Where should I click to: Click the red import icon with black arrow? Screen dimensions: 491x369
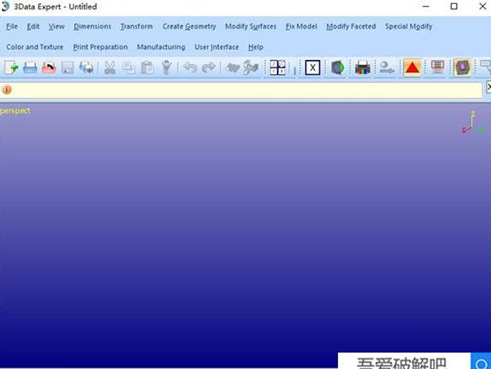point(49,68)
